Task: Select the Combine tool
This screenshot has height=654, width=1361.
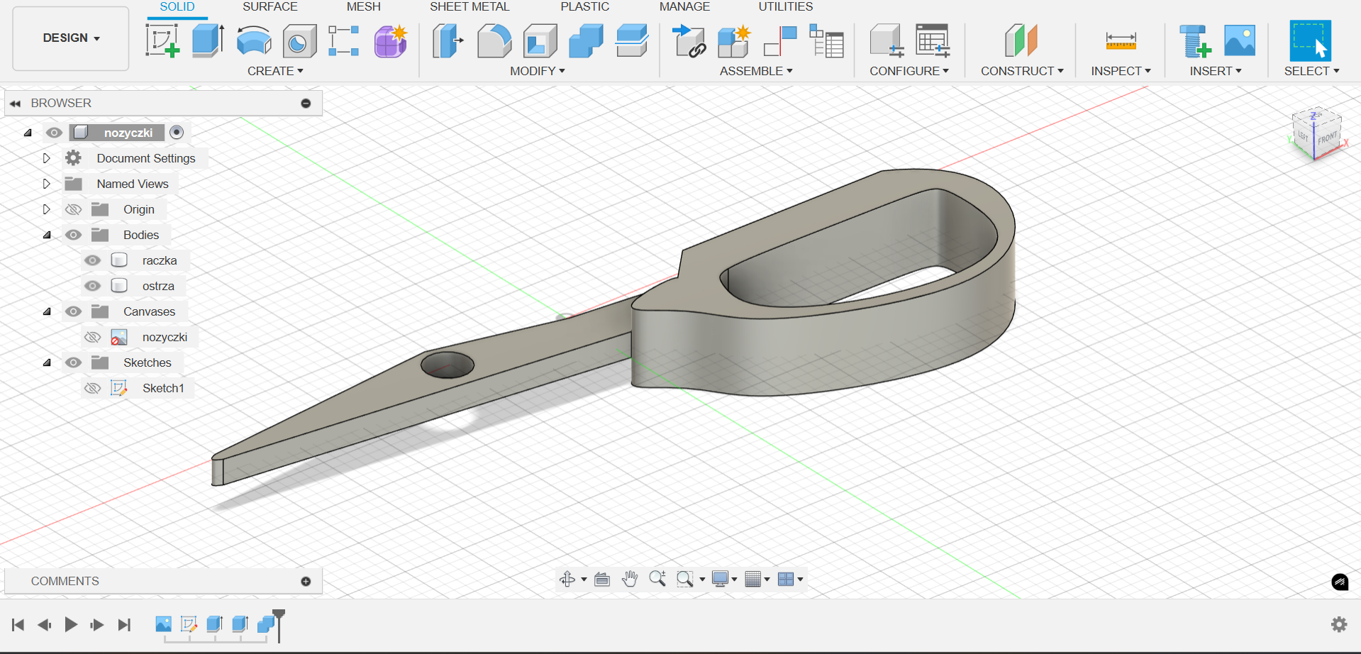Action: [586, 40]
